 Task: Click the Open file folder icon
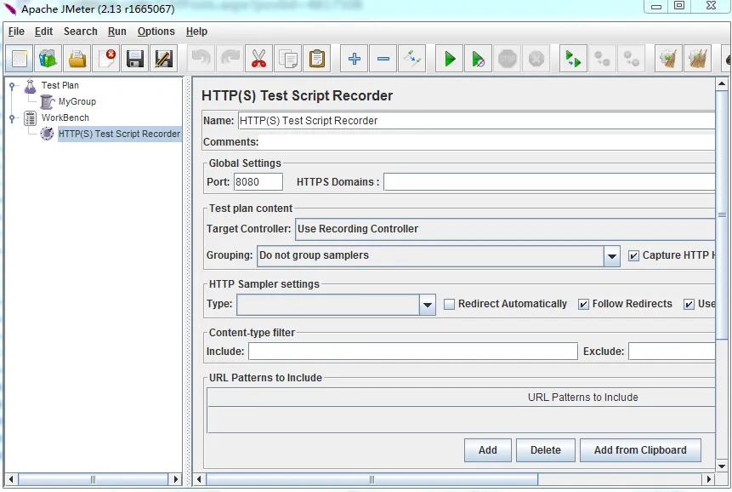(77, 59)
